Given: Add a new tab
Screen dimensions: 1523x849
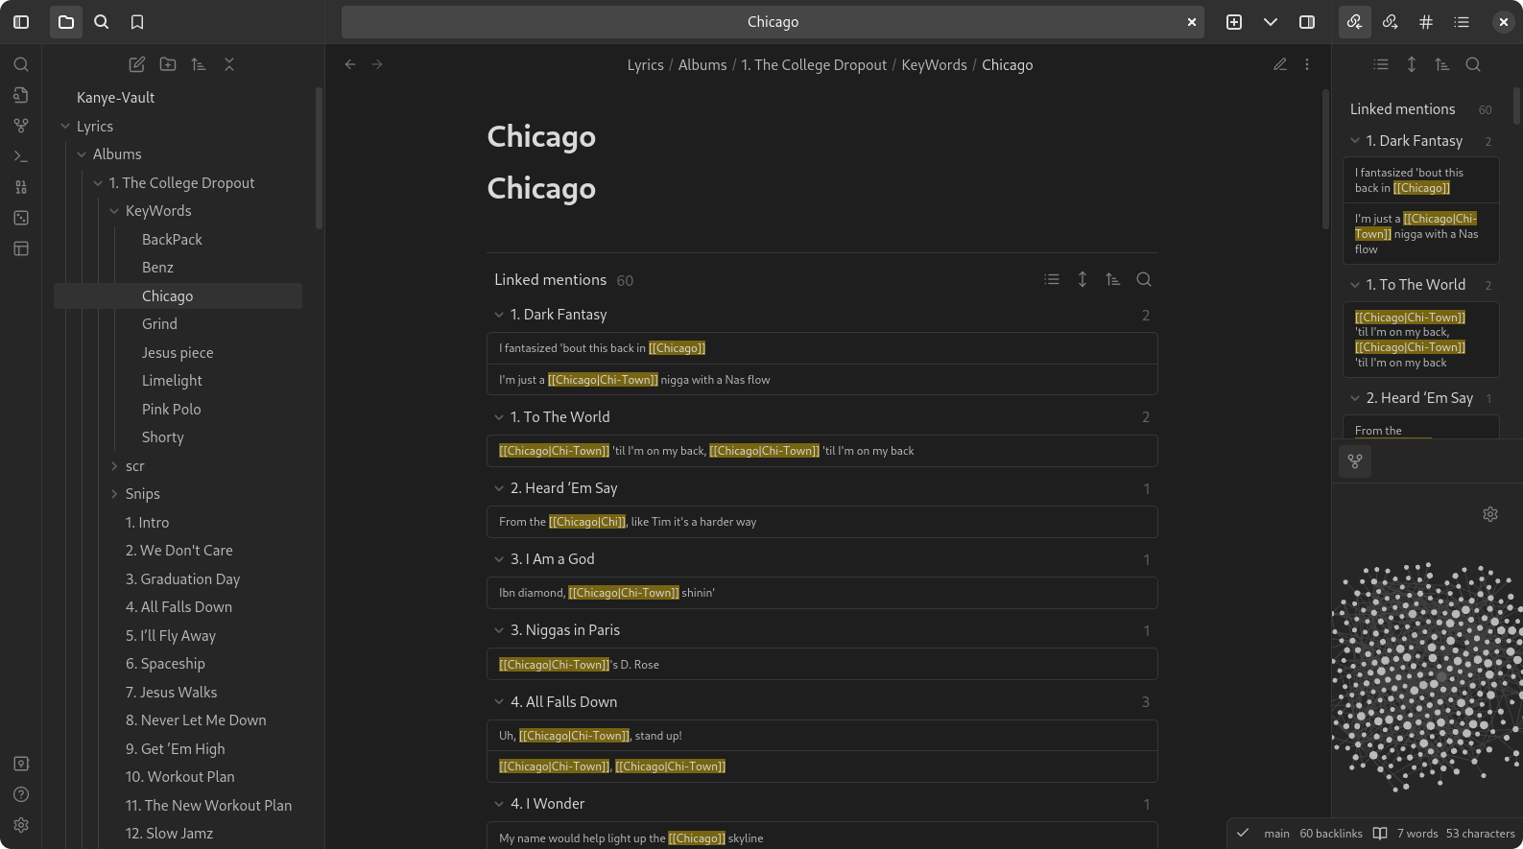Looking at the screenshot, I should click(x=1234, y=22).
